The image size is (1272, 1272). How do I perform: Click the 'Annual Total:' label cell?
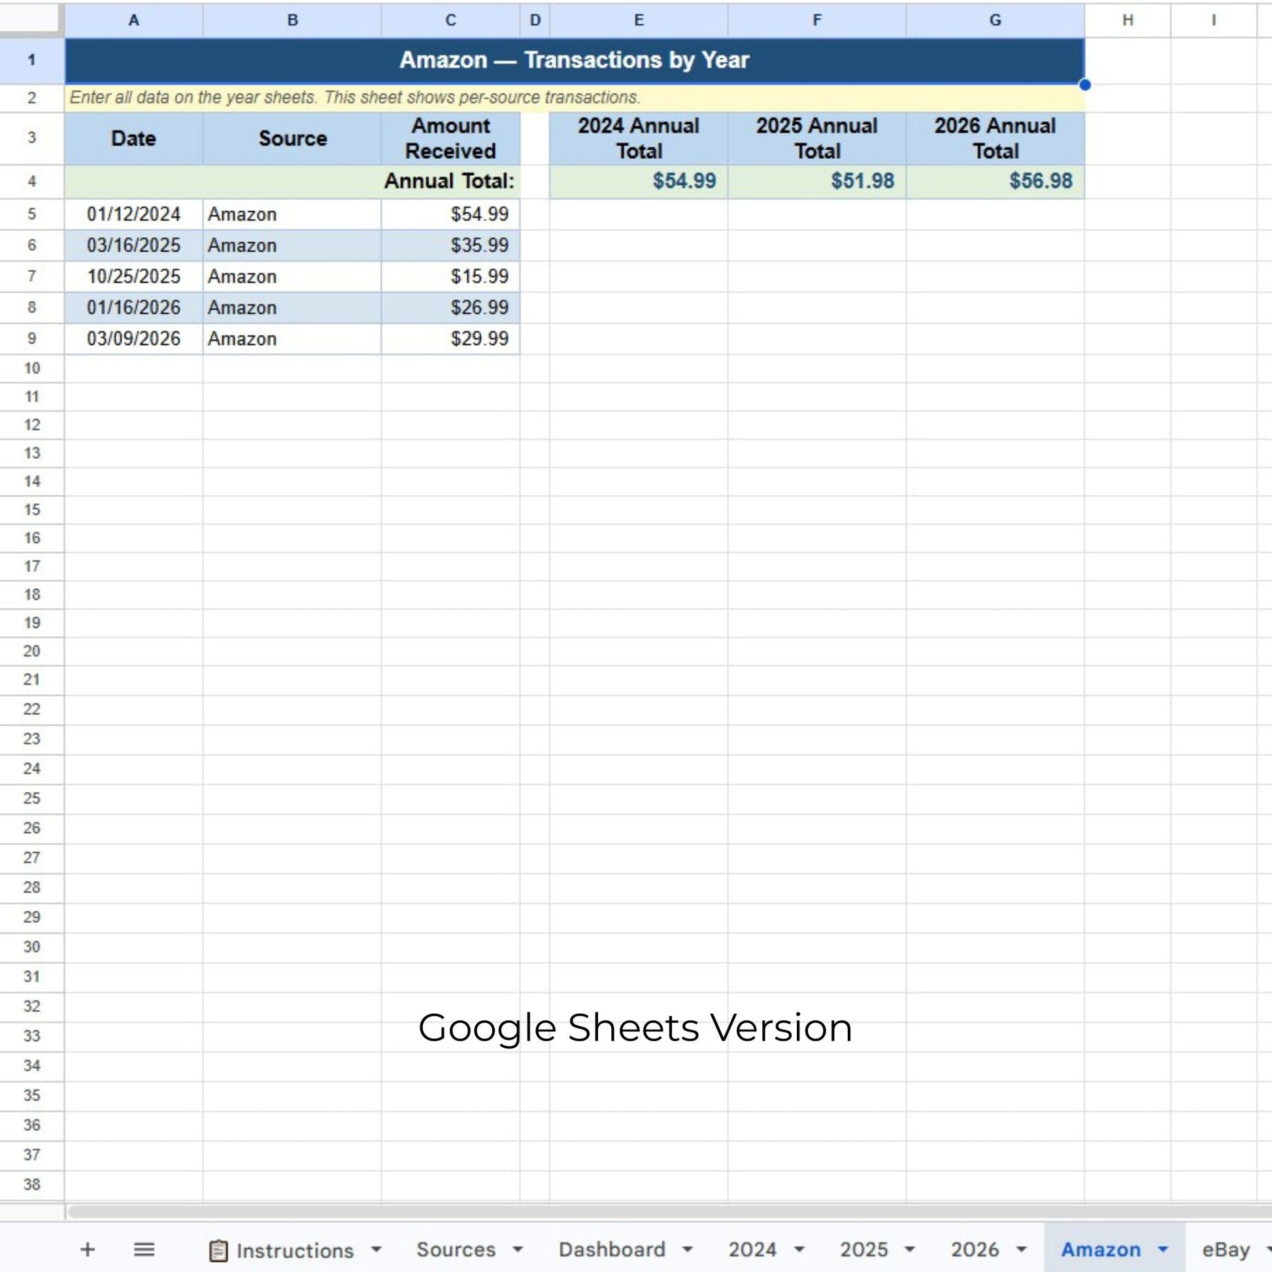[292, 182]
